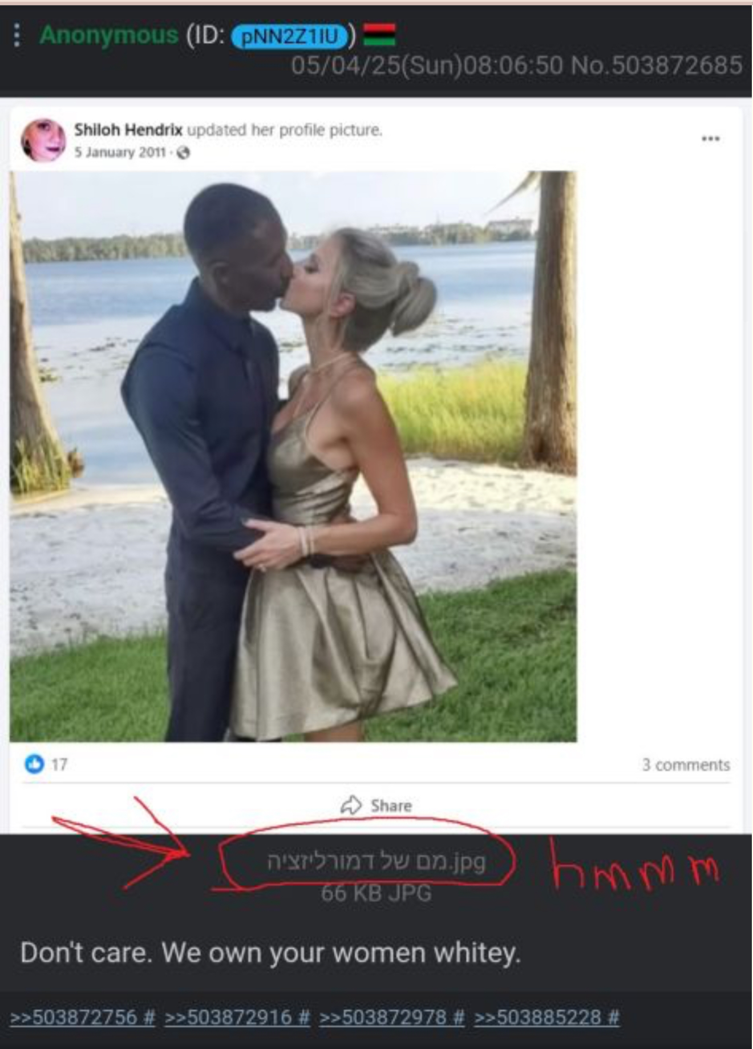The height and width of the screenshot is (1049, 753).
Task: Open the three-dot post menu beside Anonymous
Action: [x=18, y=35]
